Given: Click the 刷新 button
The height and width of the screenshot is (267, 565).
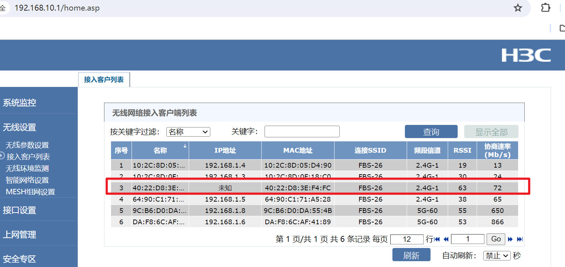Looking at the screenshot, I should [411, 255].
